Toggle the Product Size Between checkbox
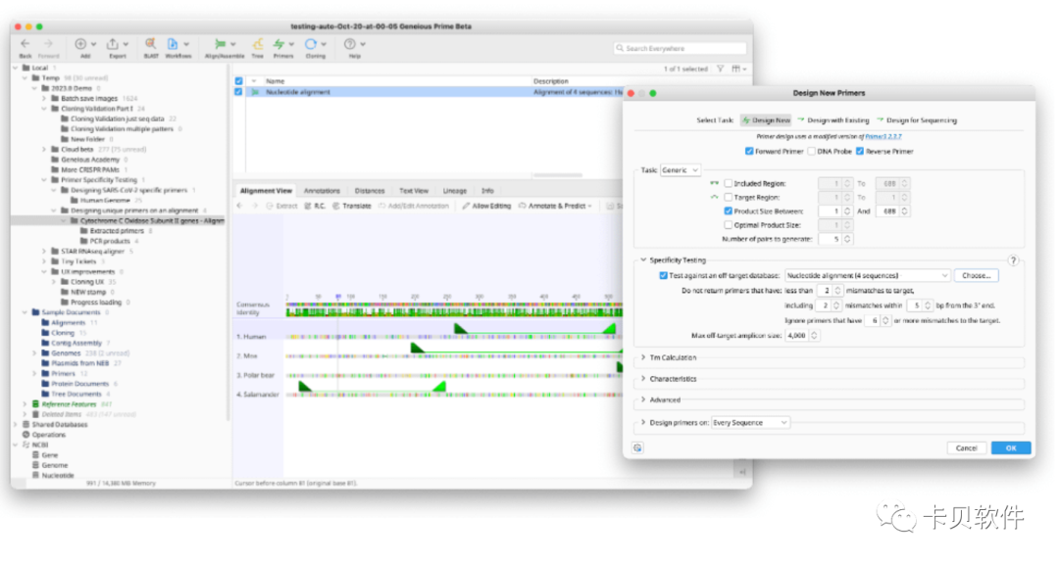The height and width of the screenshot is (563, 1059). (728, 211)
